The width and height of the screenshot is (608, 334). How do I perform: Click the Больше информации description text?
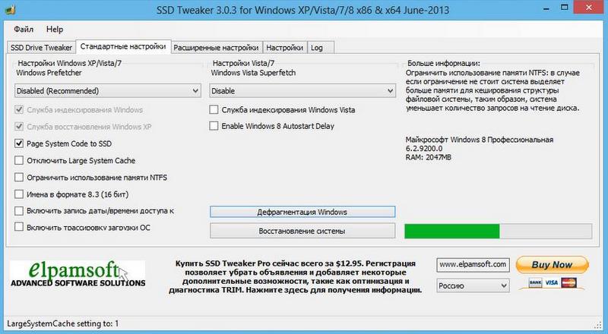point(492,90)
